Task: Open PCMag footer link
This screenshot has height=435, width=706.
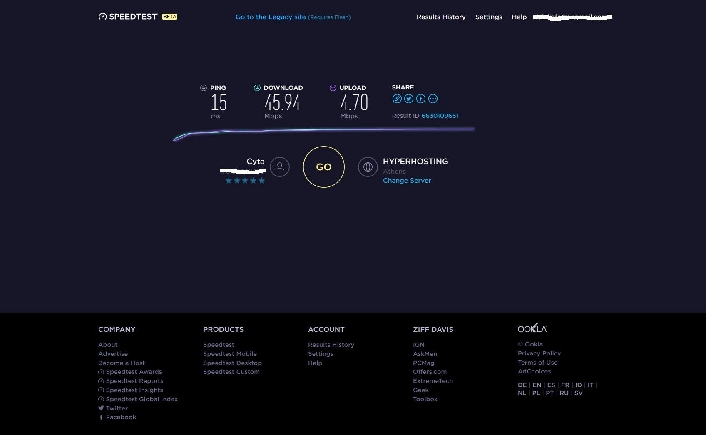Action: [424, 363]
